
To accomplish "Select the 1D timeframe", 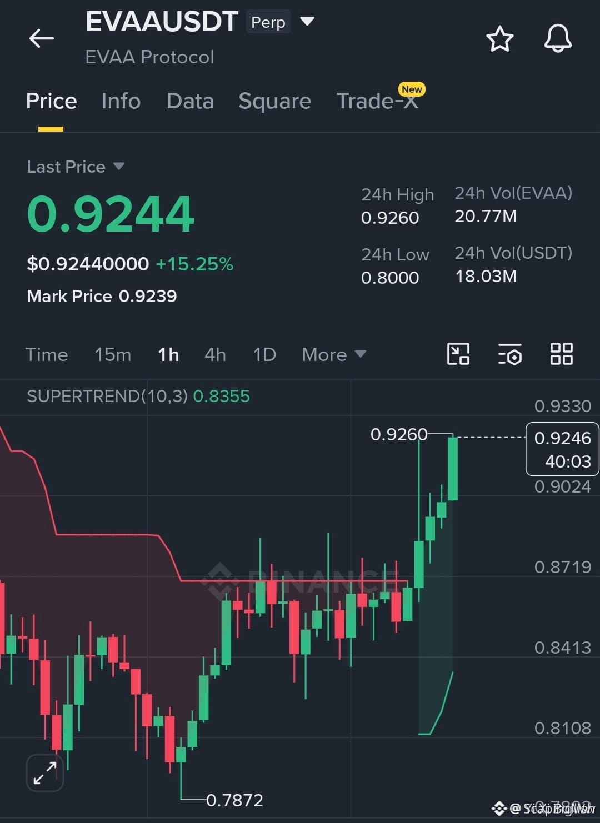I will 264,354.
